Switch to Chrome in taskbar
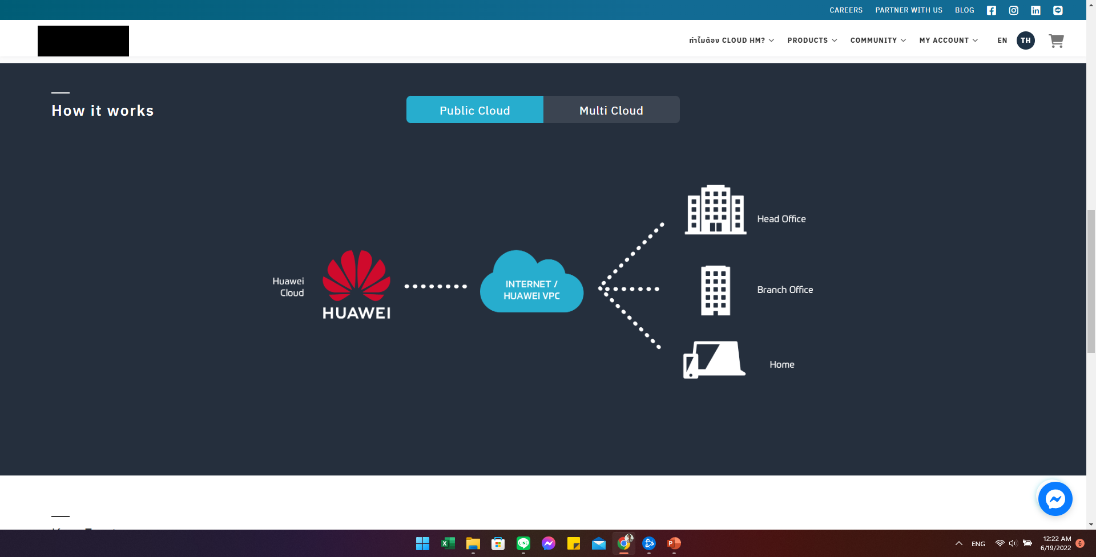Image resolution: width=1096 pixels, height=557 pixels. coord(624,543)
